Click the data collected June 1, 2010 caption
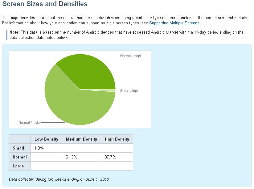The height and width of the screenshot is (189, 254). (x=59, y=179)
